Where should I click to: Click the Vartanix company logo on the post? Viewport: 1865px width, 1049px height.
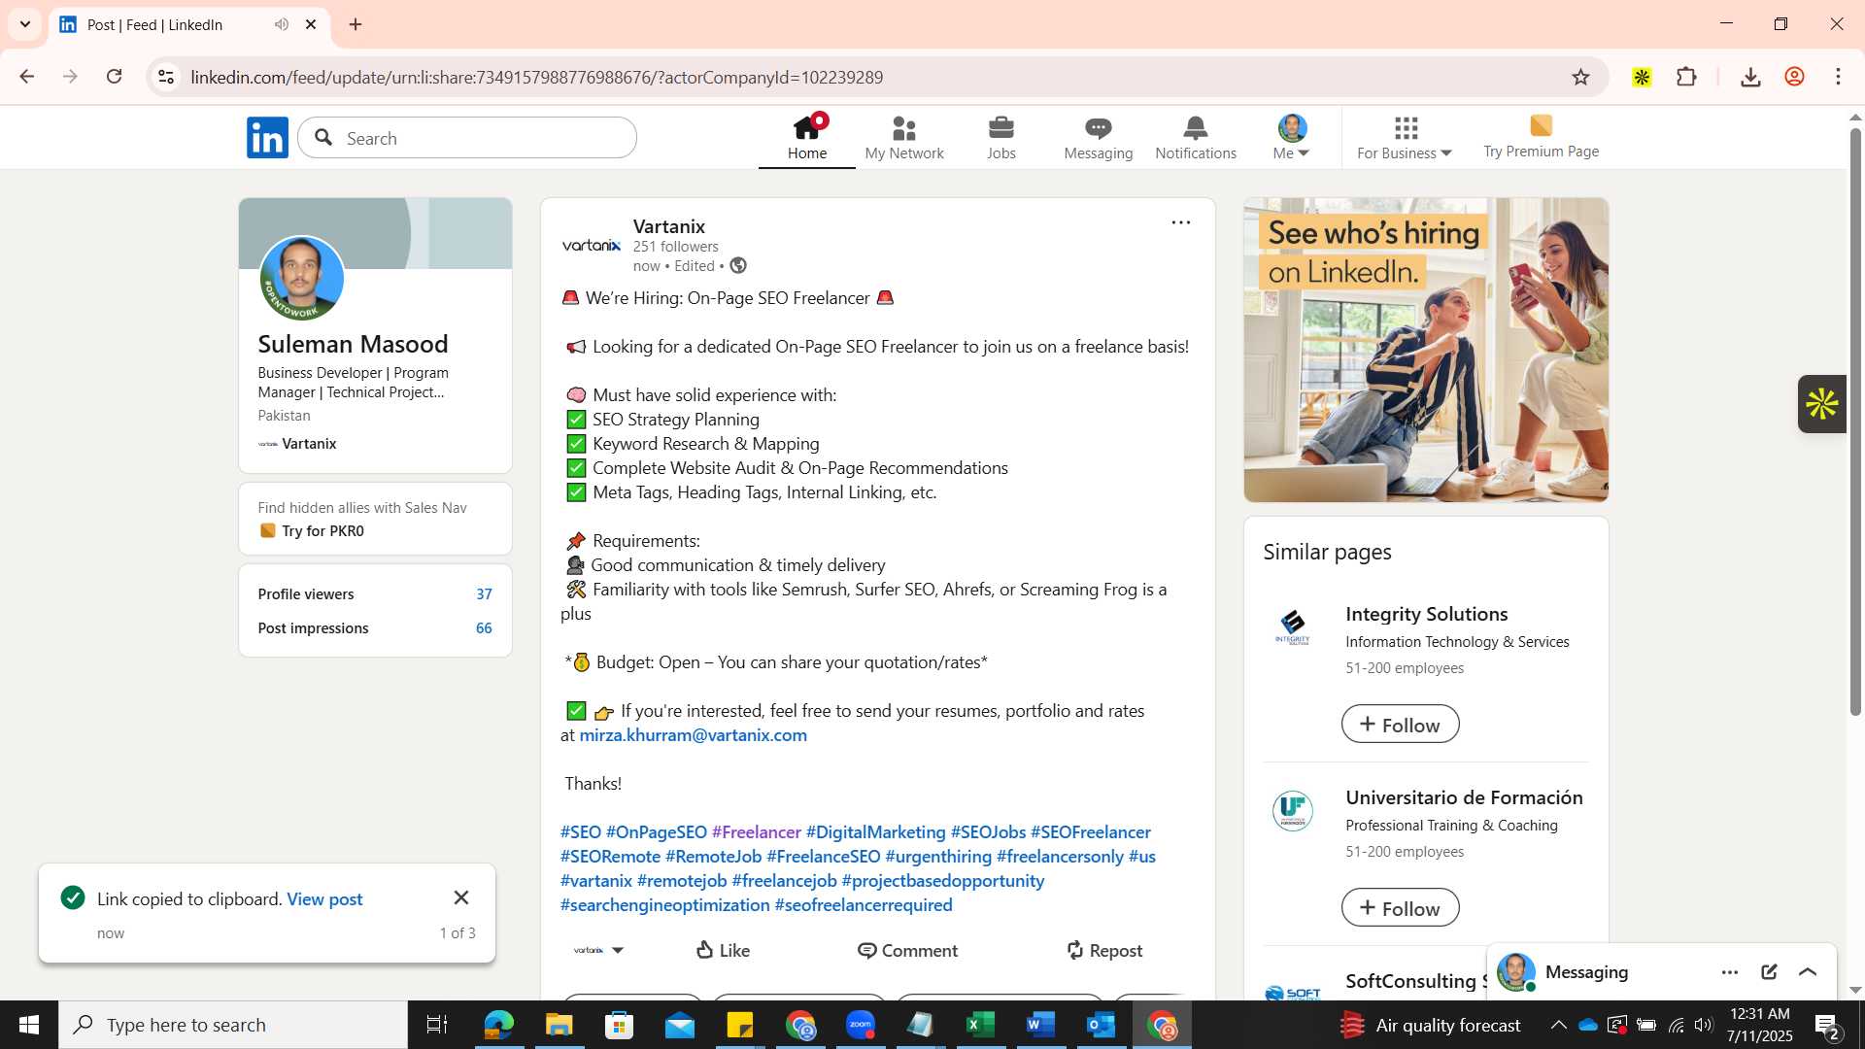click(x=592, y=245)
